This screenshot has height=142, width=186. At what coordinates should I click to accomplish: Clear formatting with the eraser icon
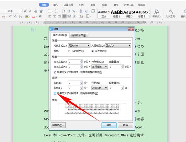click(x=36, y=11)
